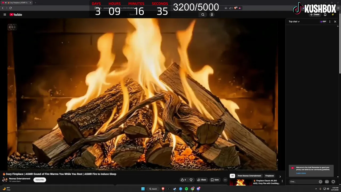Screen dimensions: 341x192
Task: Go to the YouTube home logo
Action: point(16,15)
